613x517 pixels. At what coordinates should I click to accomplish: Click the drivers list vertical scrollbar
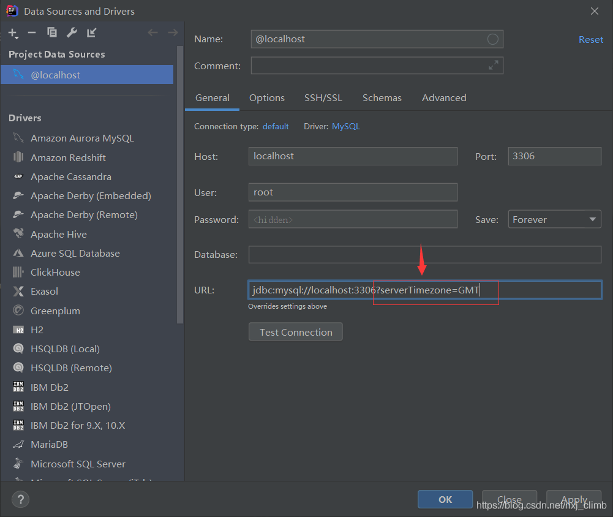click(x=180, y=184)
